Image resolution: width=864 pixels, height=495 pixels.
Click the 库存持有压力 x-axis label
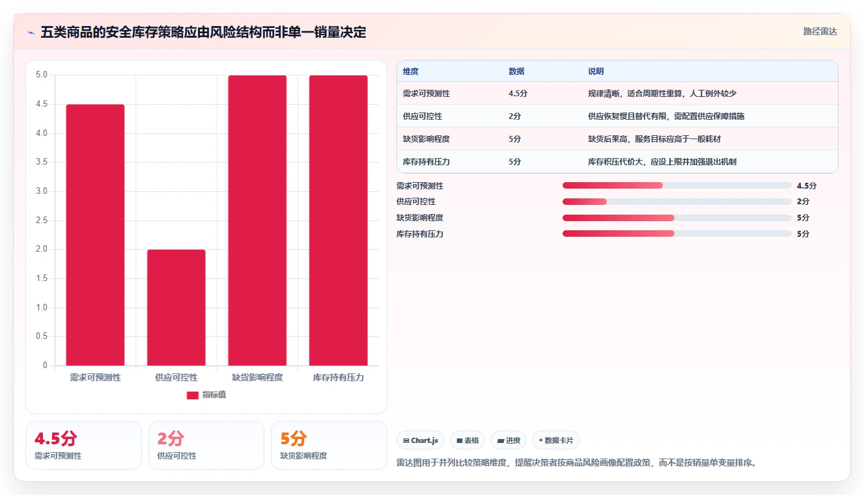pos(339,377)
